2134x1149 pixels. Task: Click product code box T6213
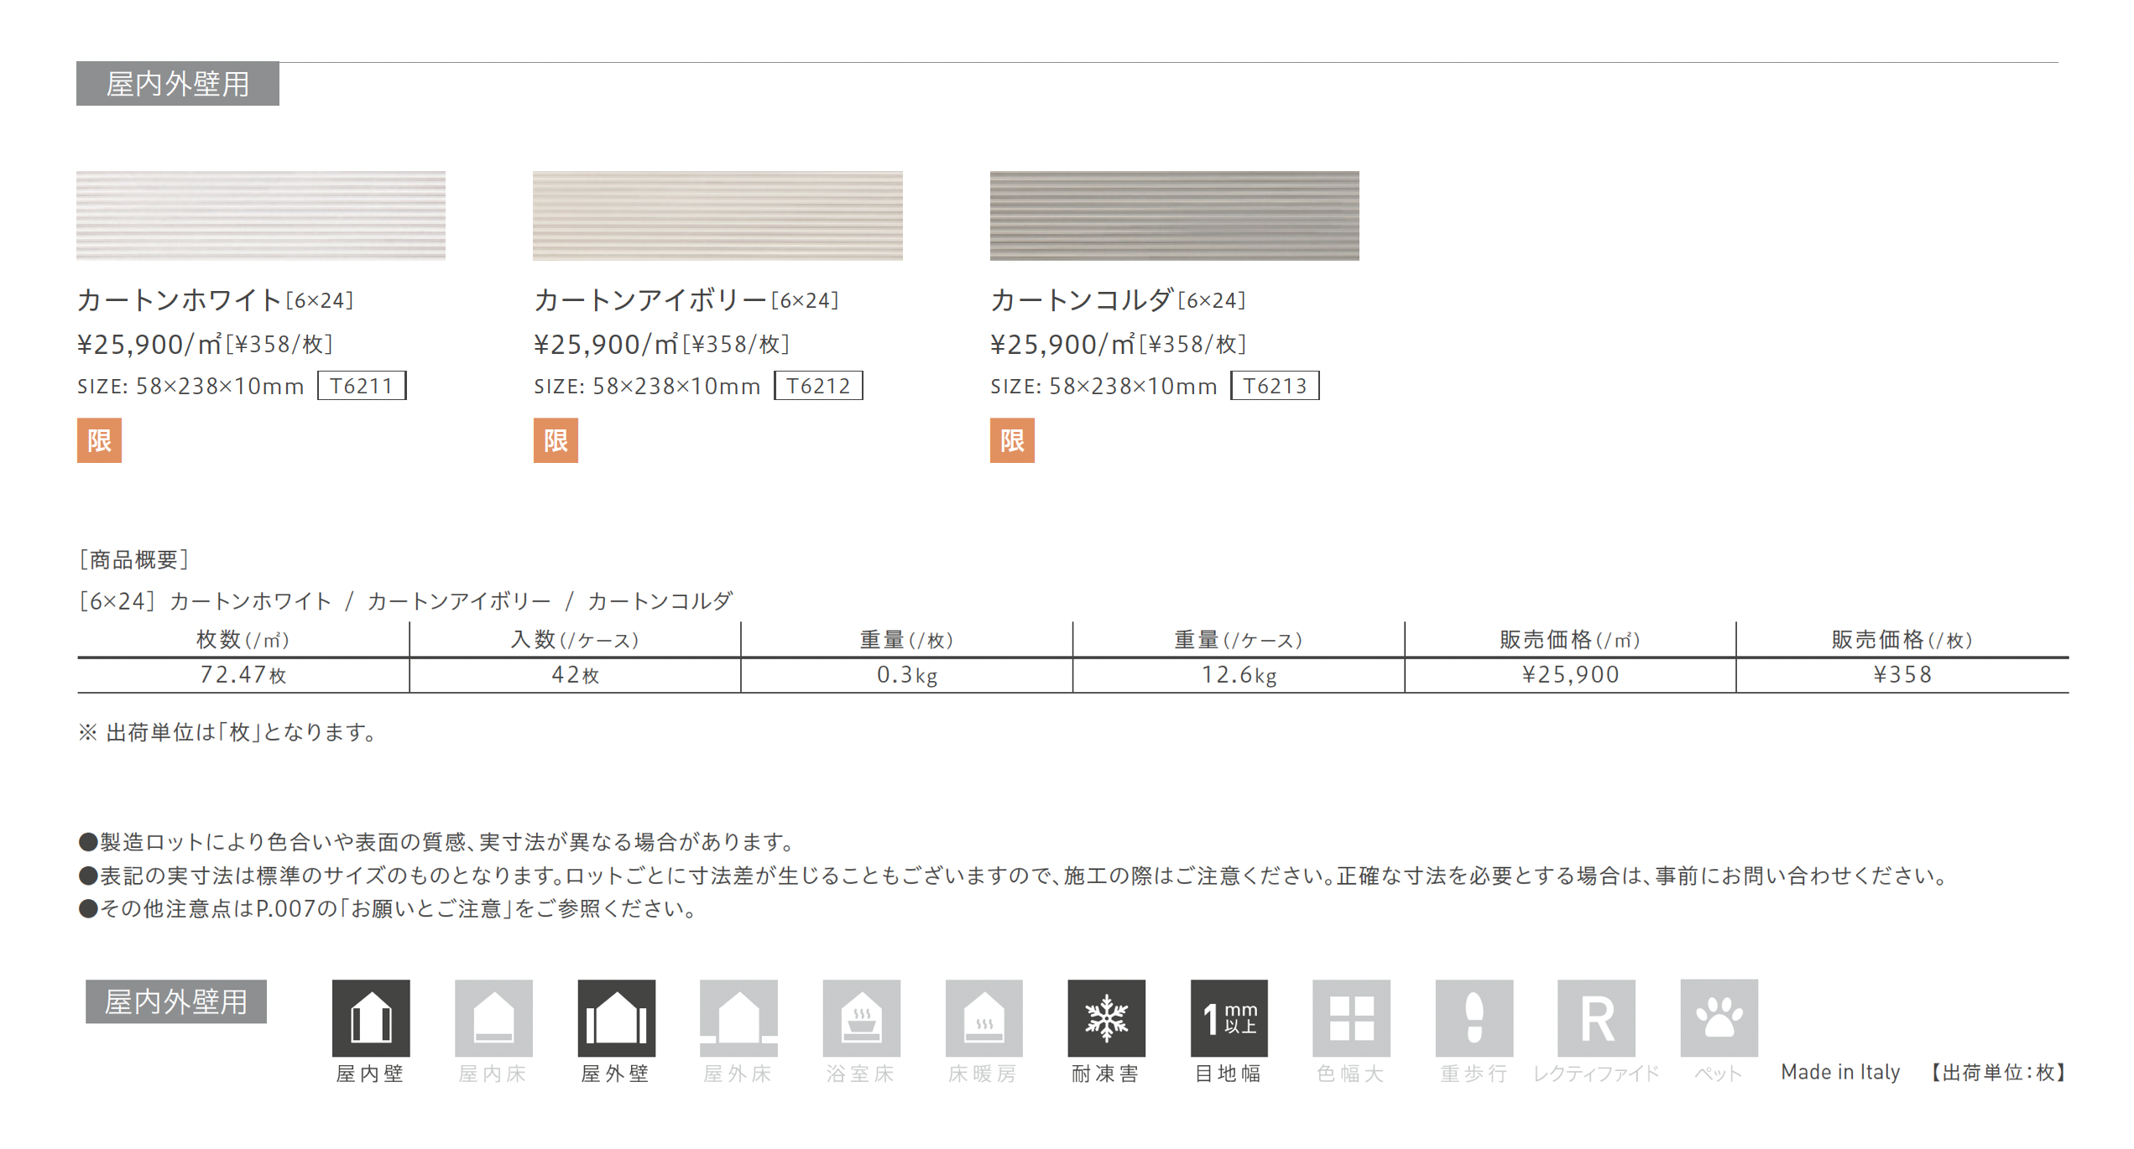[x=1275, y=386]
